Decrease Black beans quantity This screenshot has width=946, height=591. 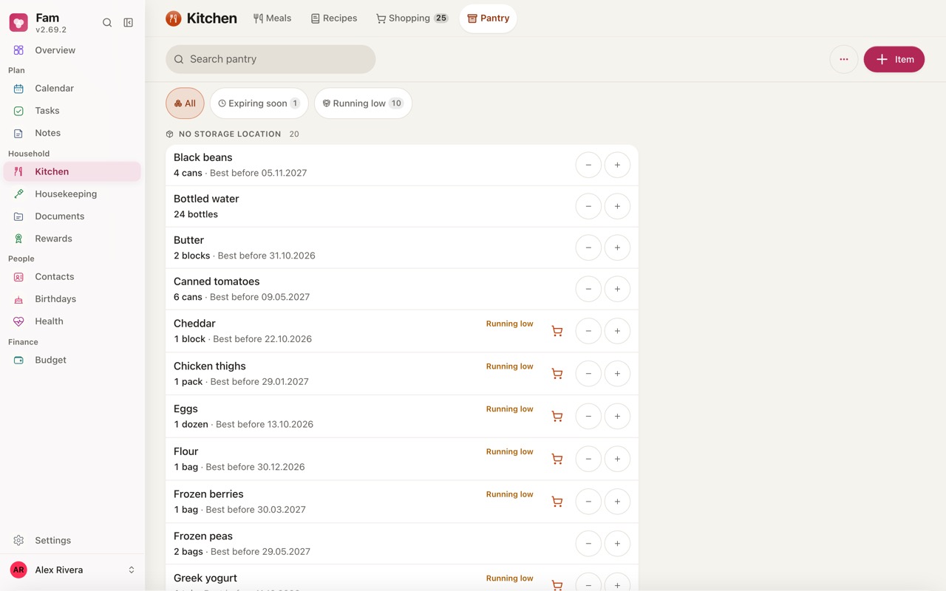pyautogui.click(x=588, y=165)
